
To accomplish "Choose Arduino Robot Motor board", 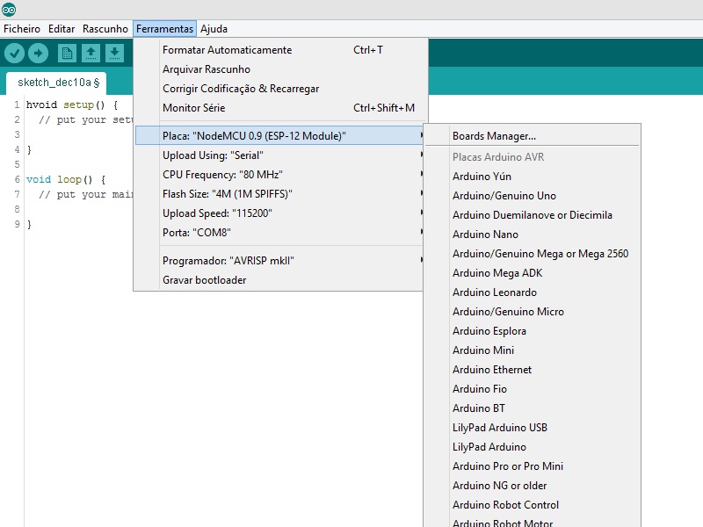I will click(x=533, y=522).
